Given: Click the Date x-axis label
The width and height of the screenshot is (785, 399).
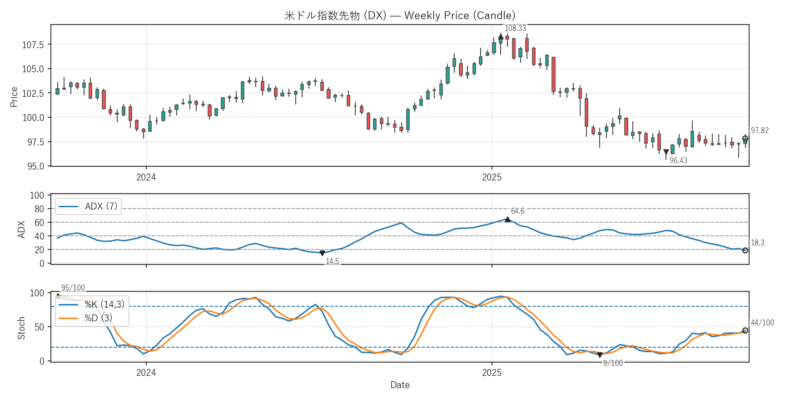Looking at the screenshot, I should tap(400, 385).
